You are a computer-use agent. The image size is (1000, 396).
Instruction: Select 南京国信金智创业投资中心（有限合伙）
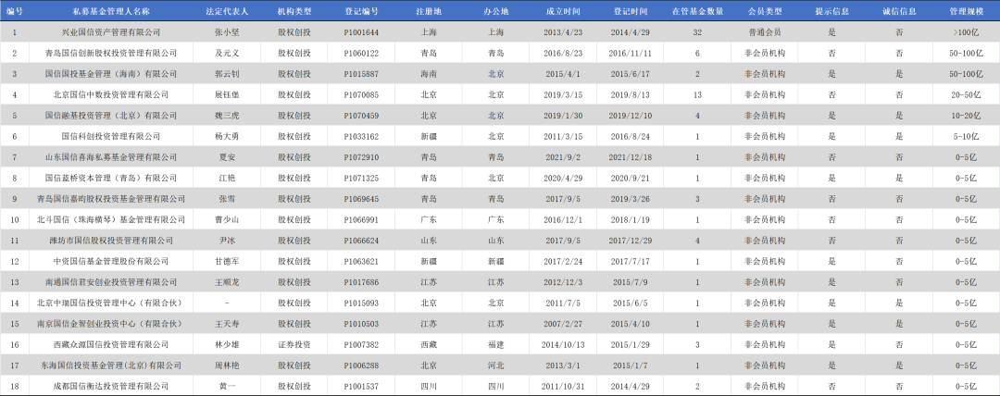coord(111,325)
